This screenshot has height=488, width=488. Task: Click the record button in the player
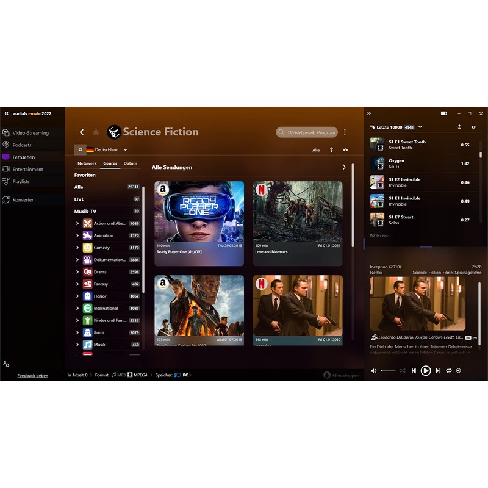tap(459, 371)
